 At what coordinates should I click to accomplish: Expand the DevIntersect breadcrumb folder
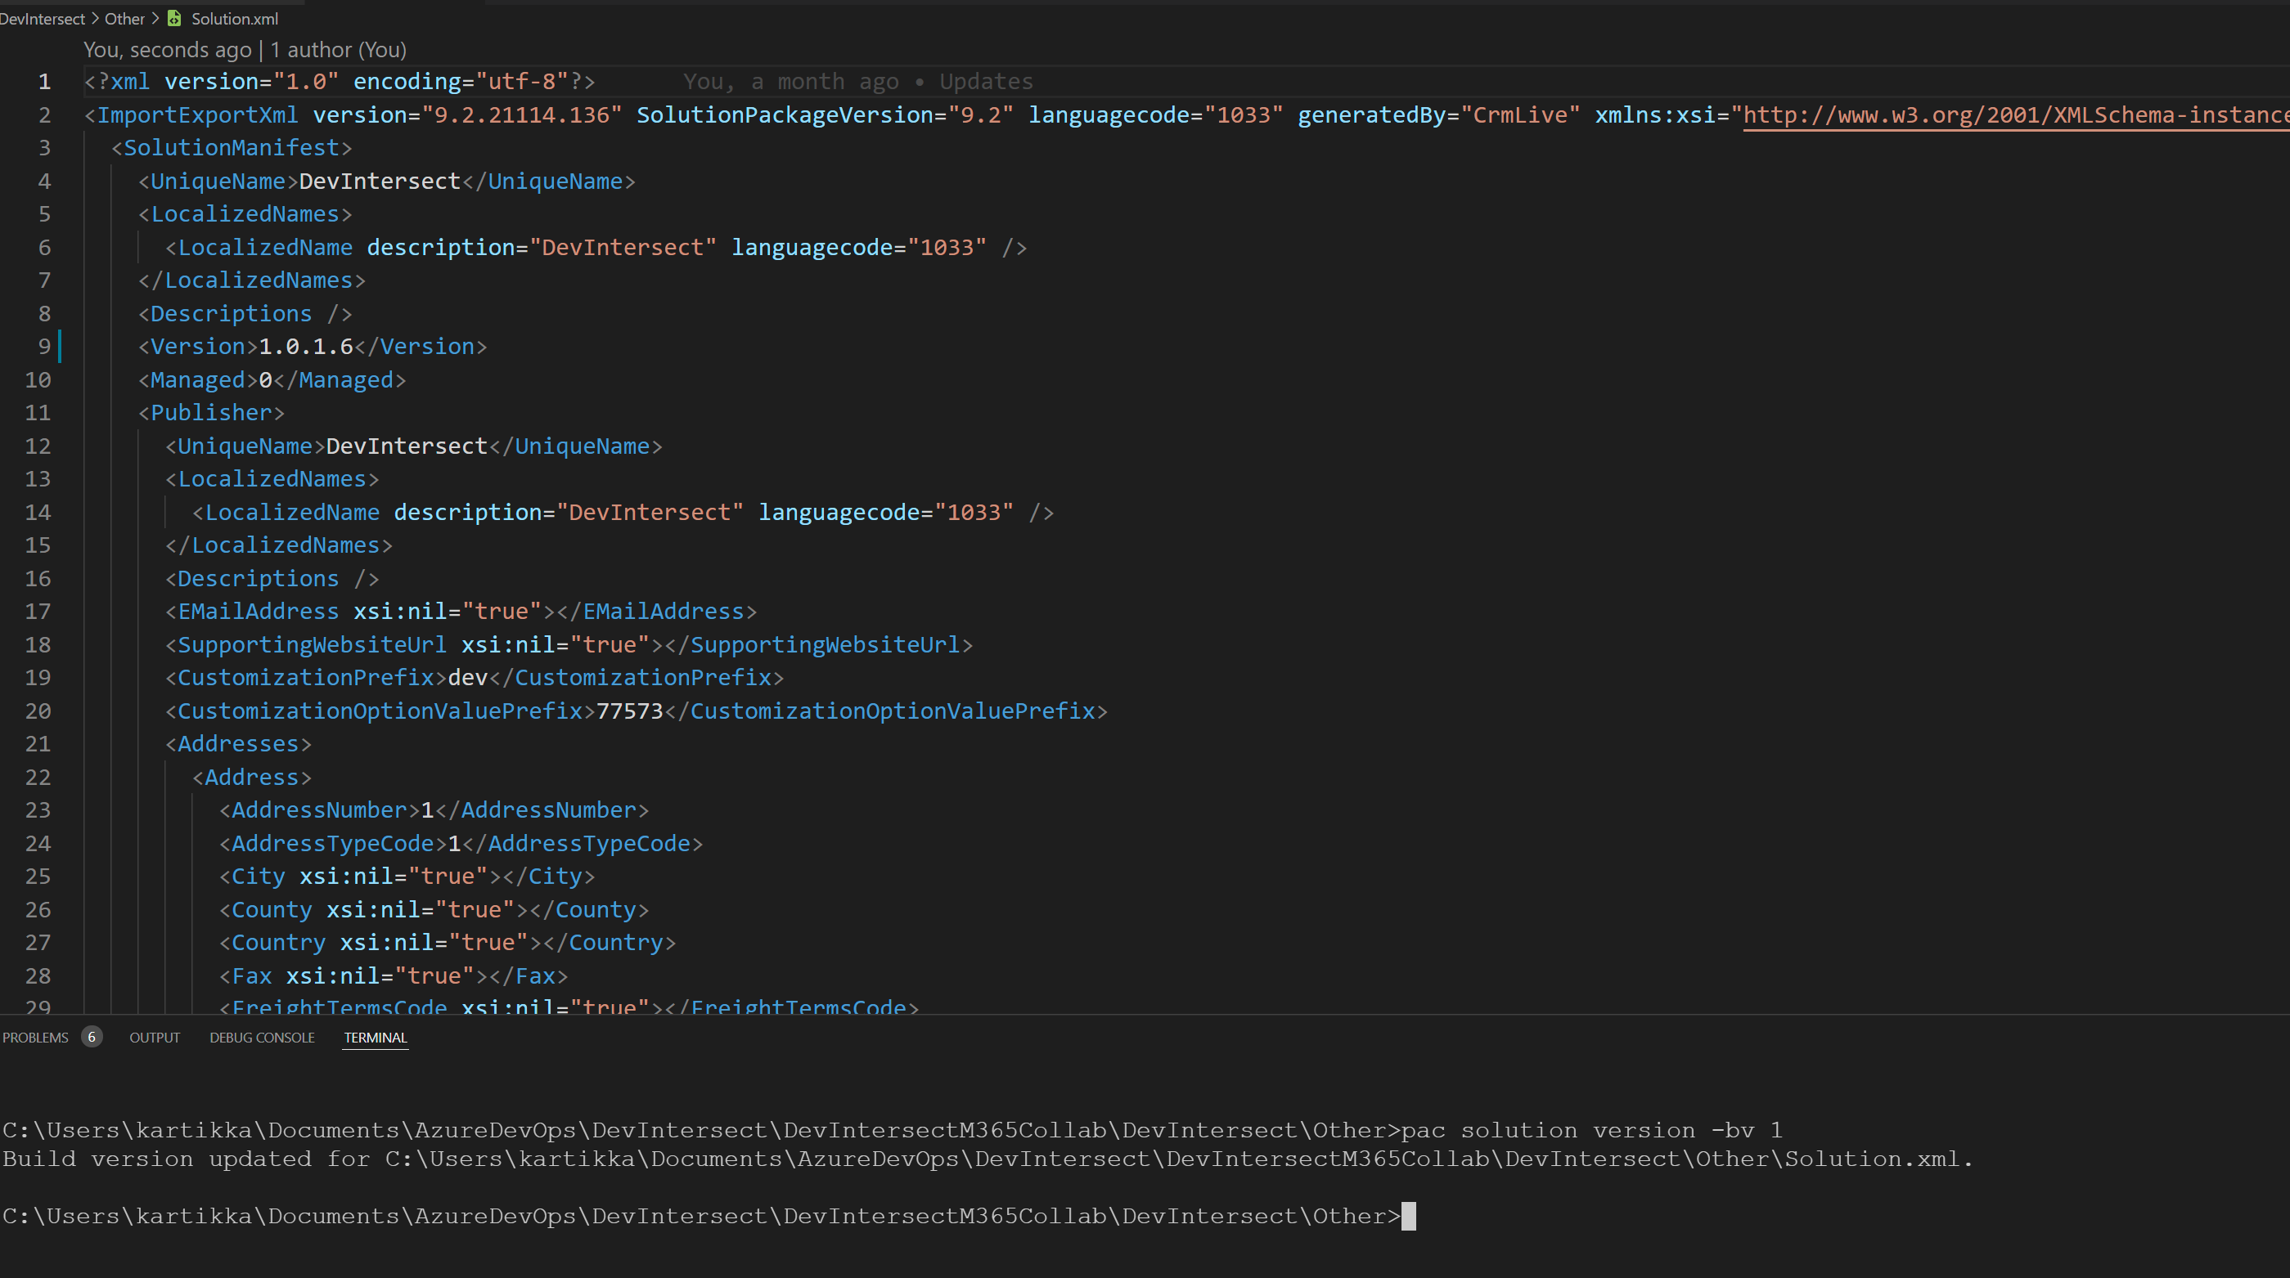41,19
